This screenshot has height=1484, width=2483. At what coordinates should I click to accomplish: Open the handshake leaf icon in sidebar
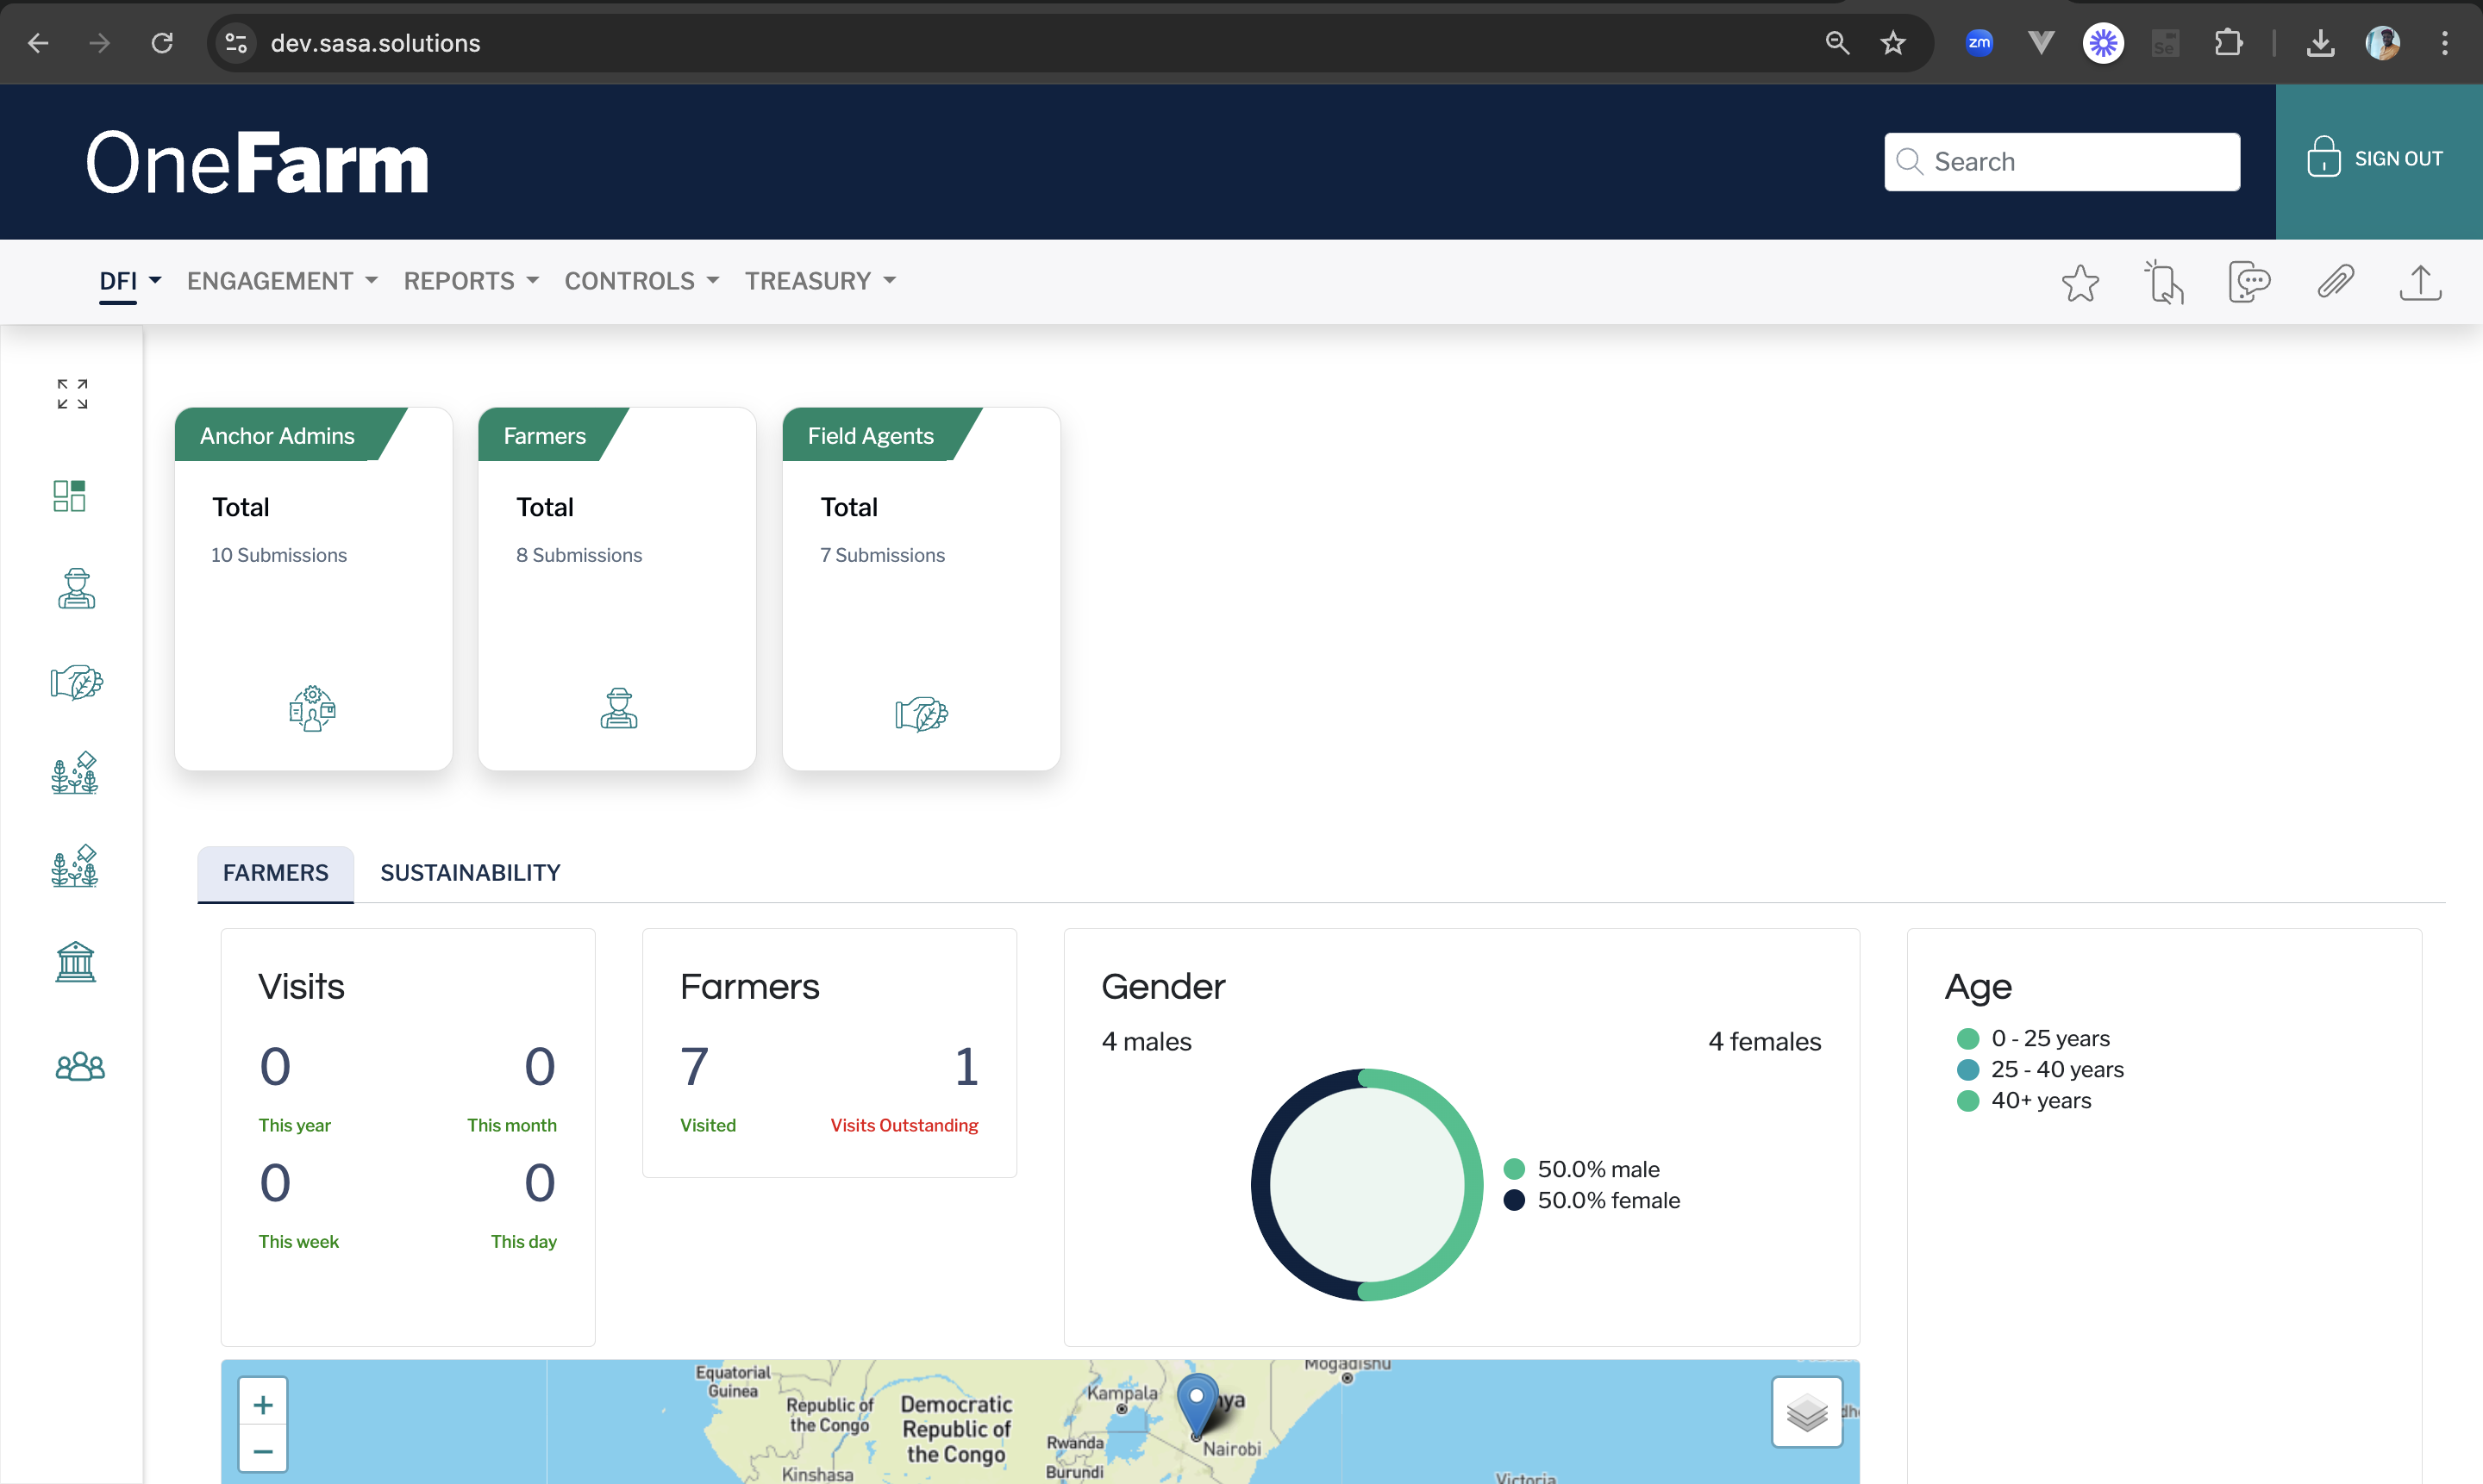pos(77,682)
